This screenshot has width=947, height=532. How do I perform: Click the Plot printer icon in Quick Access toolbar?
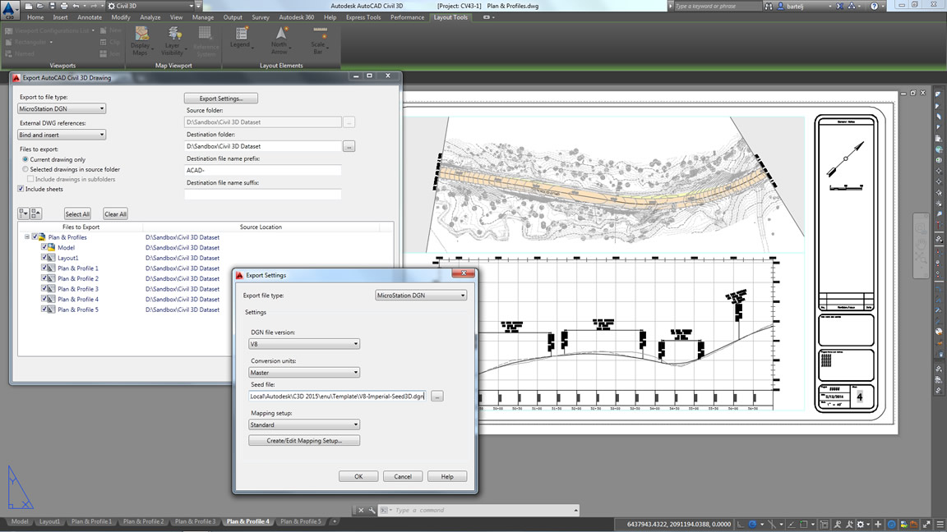[64, 6]
